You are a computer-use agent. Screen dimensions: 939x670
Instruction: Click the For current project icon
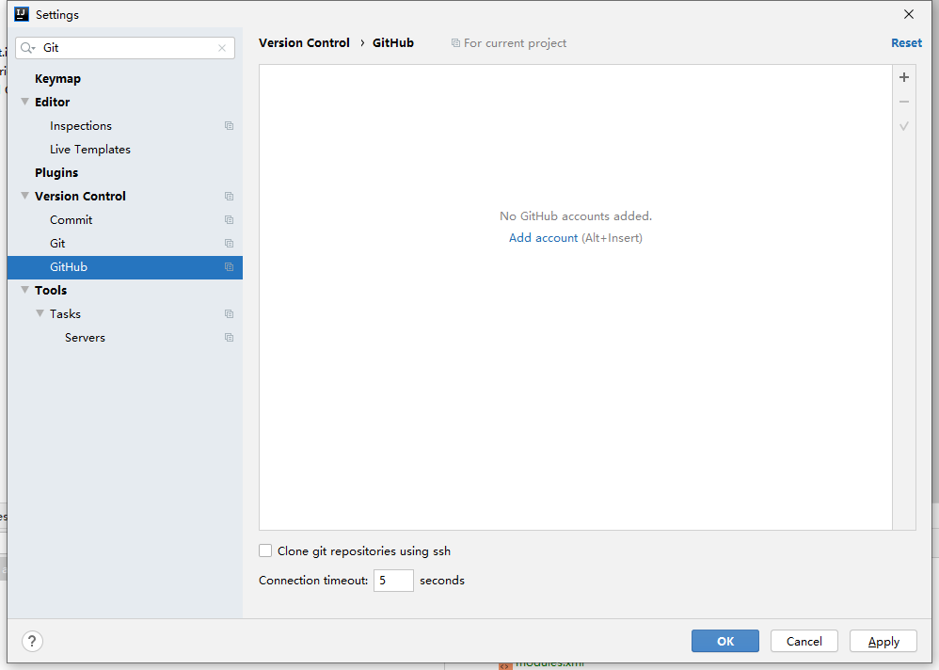point(455,43)
